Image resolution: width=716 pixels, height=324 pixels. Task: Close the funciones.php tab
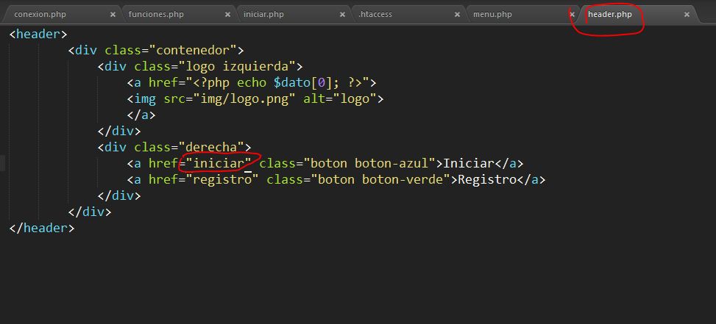[x=227, y=14]
